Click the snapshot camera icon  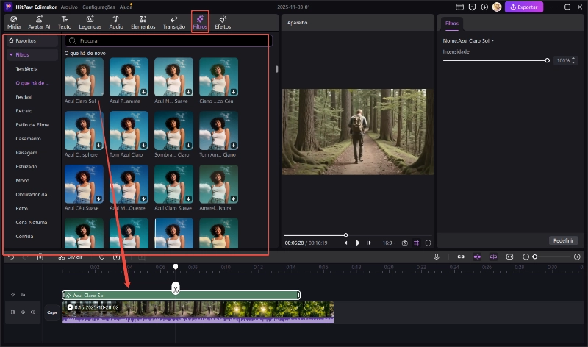click(405, 243)
